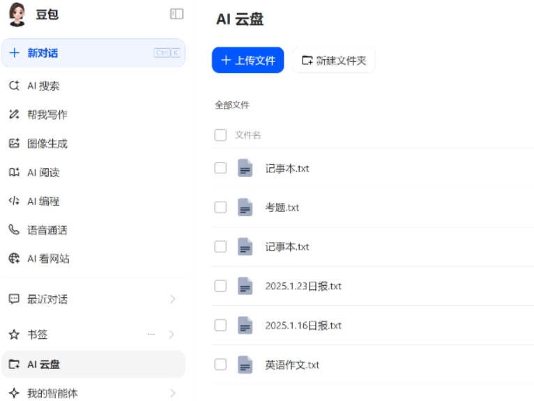Open the 书签 more options ellipsis
Viewport: 534px width, 401px height.
pyautogui.click(x=151, y=335)
